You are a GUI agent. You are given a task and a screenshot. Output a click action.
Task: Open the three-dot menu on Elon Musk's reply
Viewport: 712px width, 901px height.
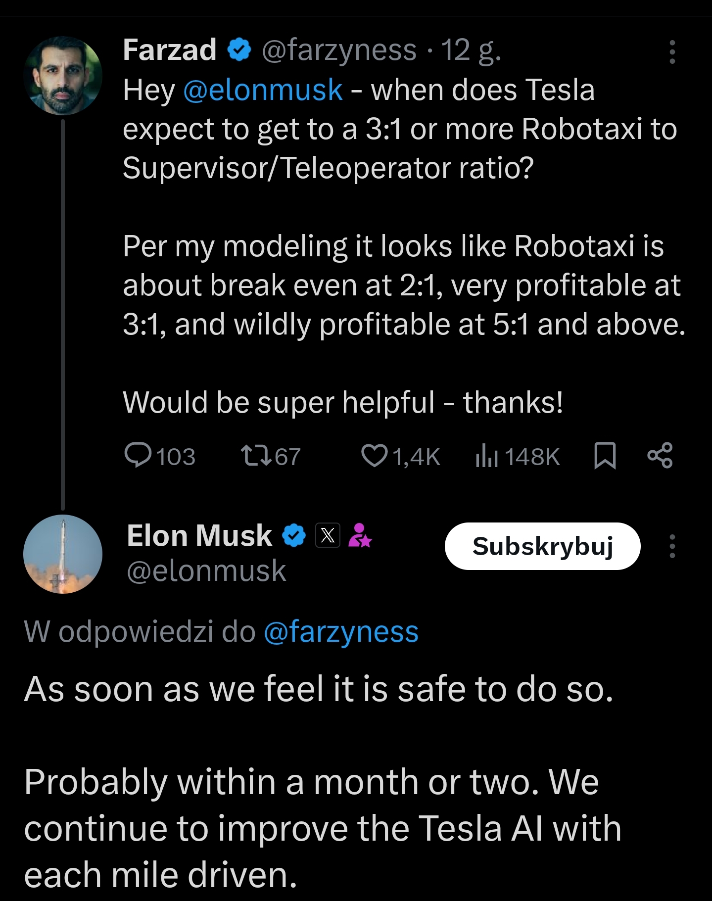click(672, 546)
